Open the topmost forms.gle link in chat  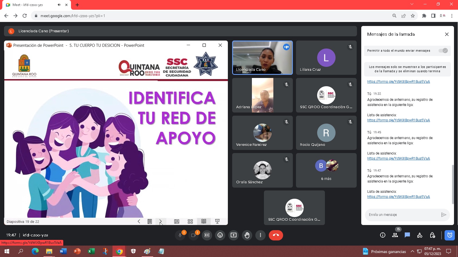point(398,82)
